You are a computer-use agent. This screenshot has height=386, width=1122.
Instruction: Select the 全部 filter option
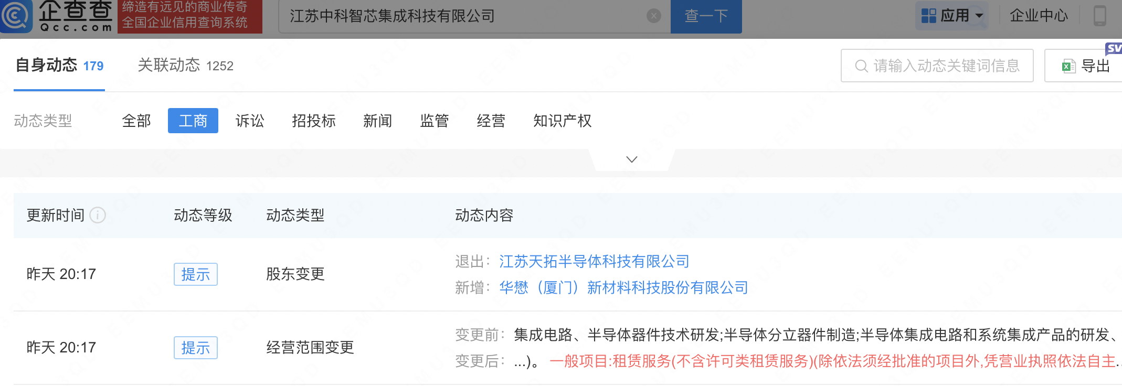tap(136, 121)
